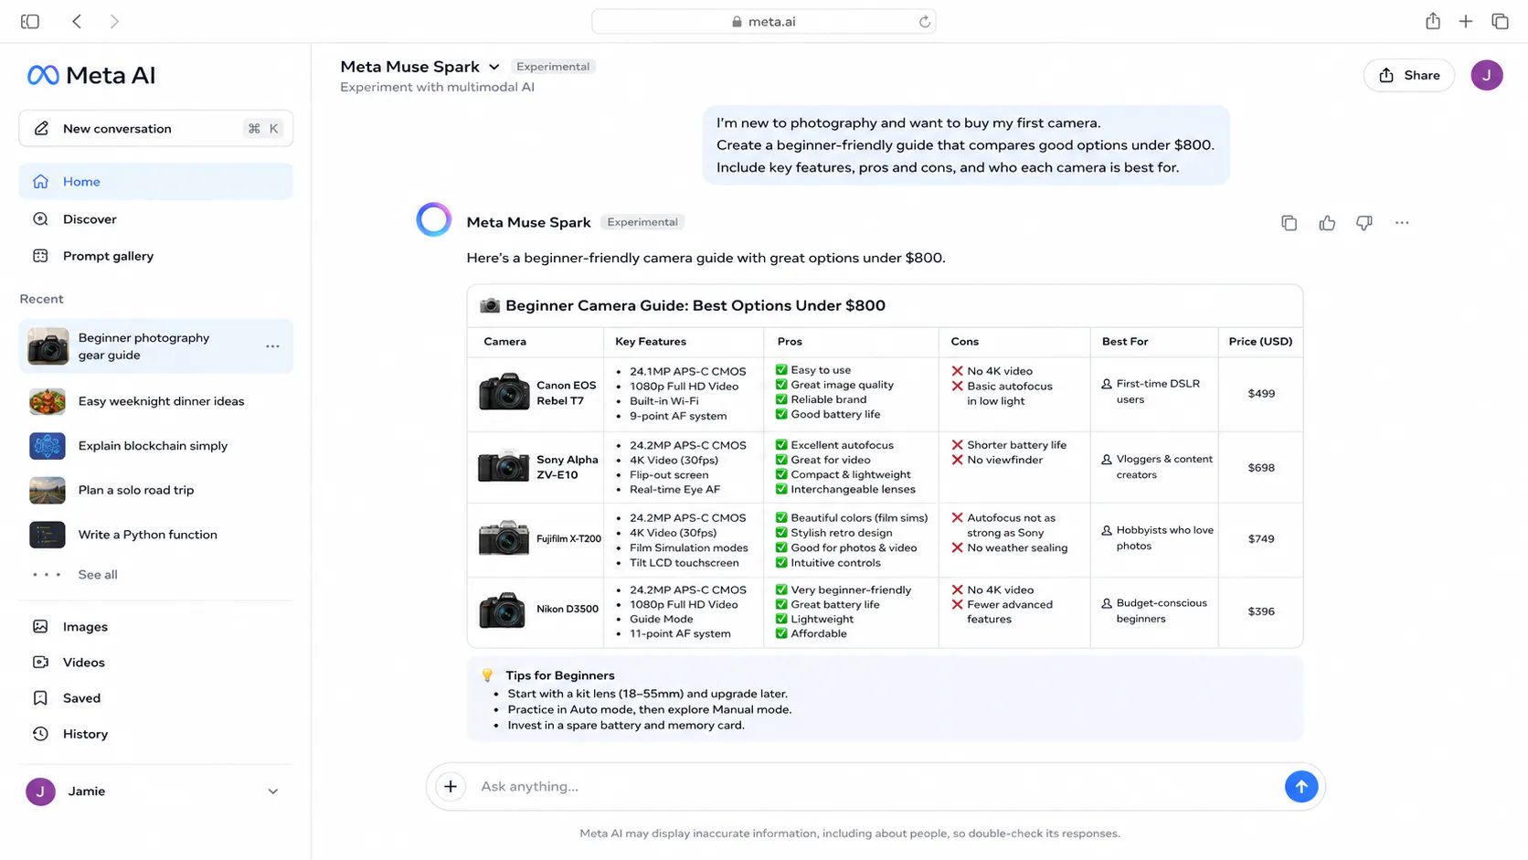Open a new browser tab with plus
1528x860 pixels.
1465,21
